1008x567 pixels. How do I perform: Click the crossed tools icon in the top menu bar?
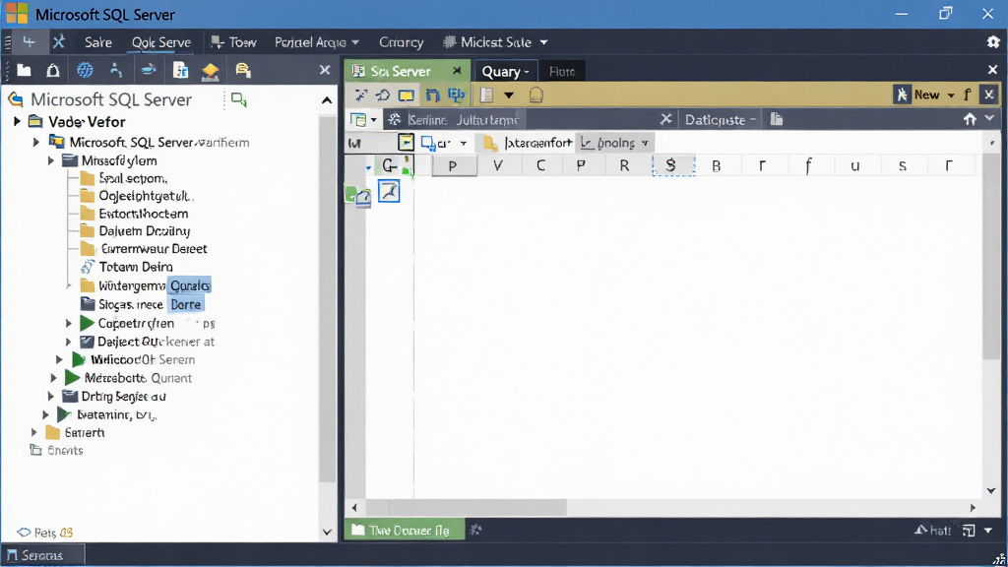58,41
